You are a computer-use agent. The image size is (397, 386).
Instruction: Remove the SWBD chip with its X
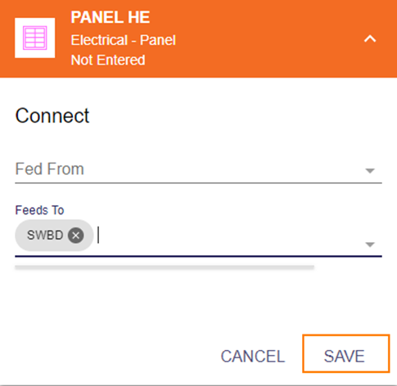click(76, 236)
